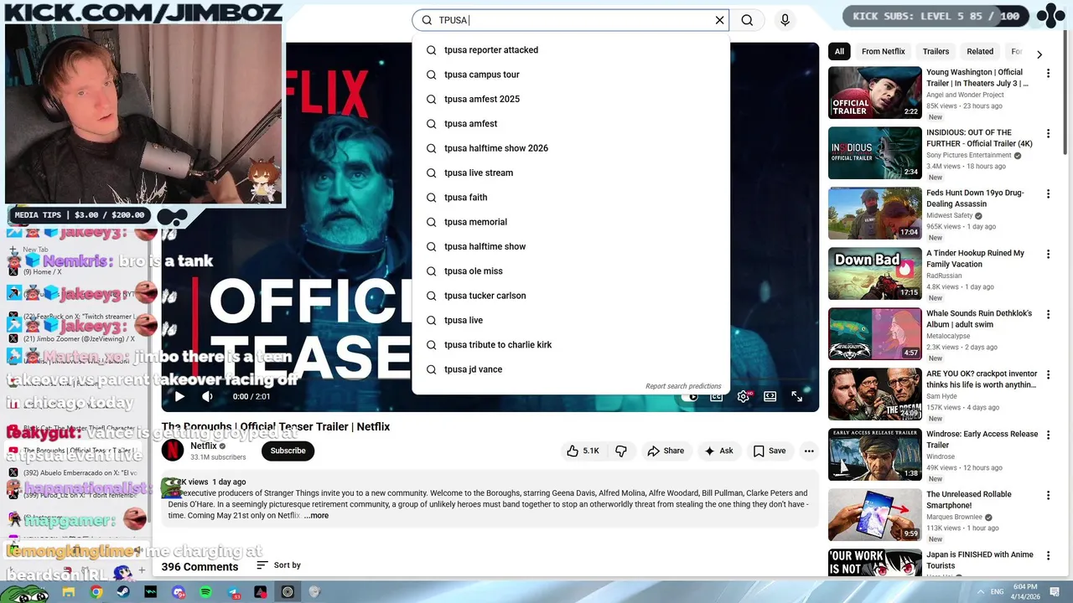Pick suggestion tpusa tucker carlson

tap(571, 296)
